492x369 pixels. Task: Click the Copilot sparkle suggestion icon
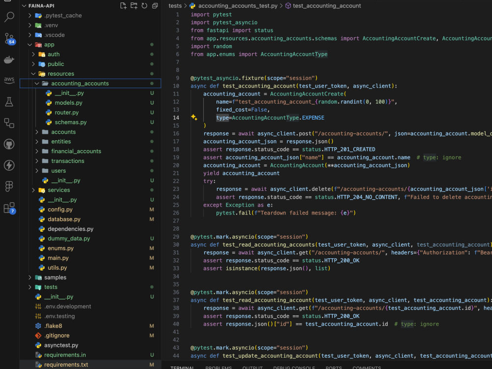[x=193, y=117]
